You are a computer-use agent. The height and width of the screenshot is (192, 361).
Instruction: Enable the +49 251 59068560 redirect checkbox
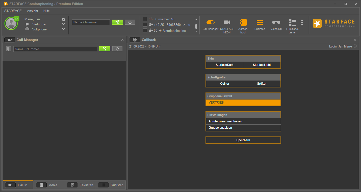[145, 25]
